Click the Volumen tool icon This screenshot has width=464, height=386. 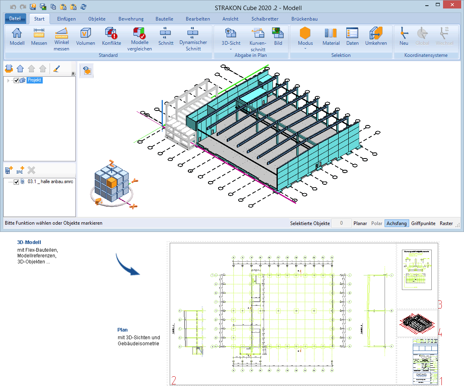coord(85,36)
